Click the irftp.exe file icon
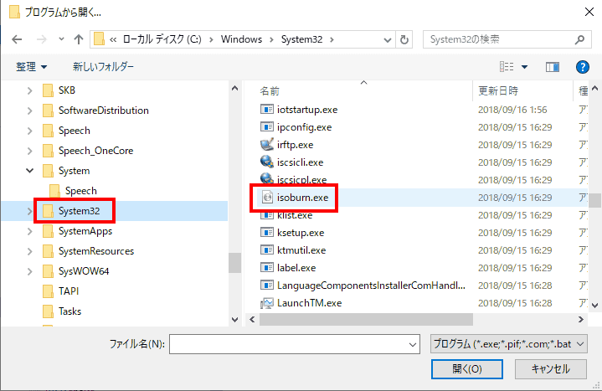The height and width of the screenshot is (391, 602). pyautogui.click(x=267, y=144)
